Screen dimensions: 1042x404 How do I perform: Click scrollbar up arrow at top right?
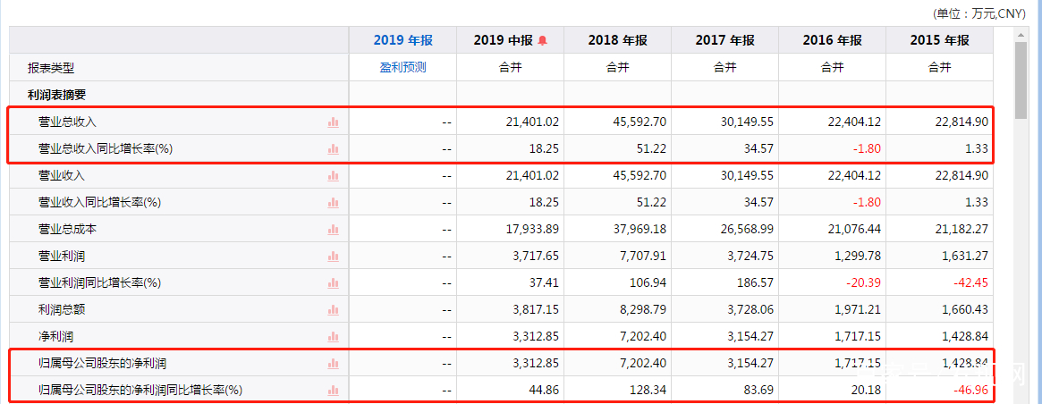tap(1021, 34)
